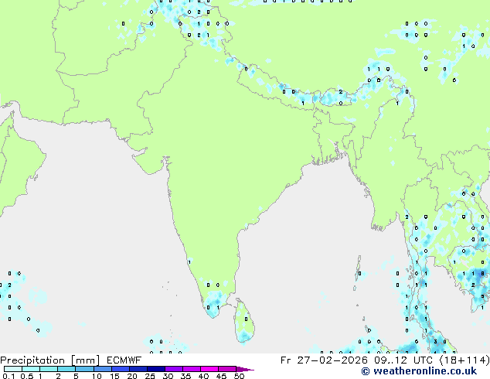Click the "50" legend scale label
Viewport: 490px width, 379px height.
(x=240, y=376)
